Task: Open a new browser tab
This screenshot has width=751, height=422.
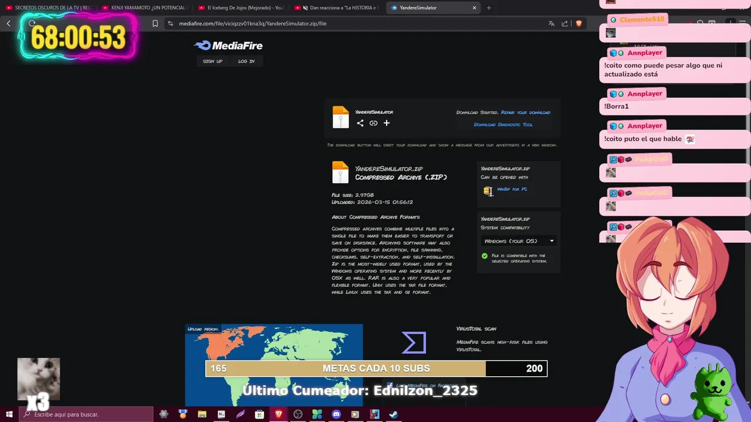Action: click(x=489, y=8)
